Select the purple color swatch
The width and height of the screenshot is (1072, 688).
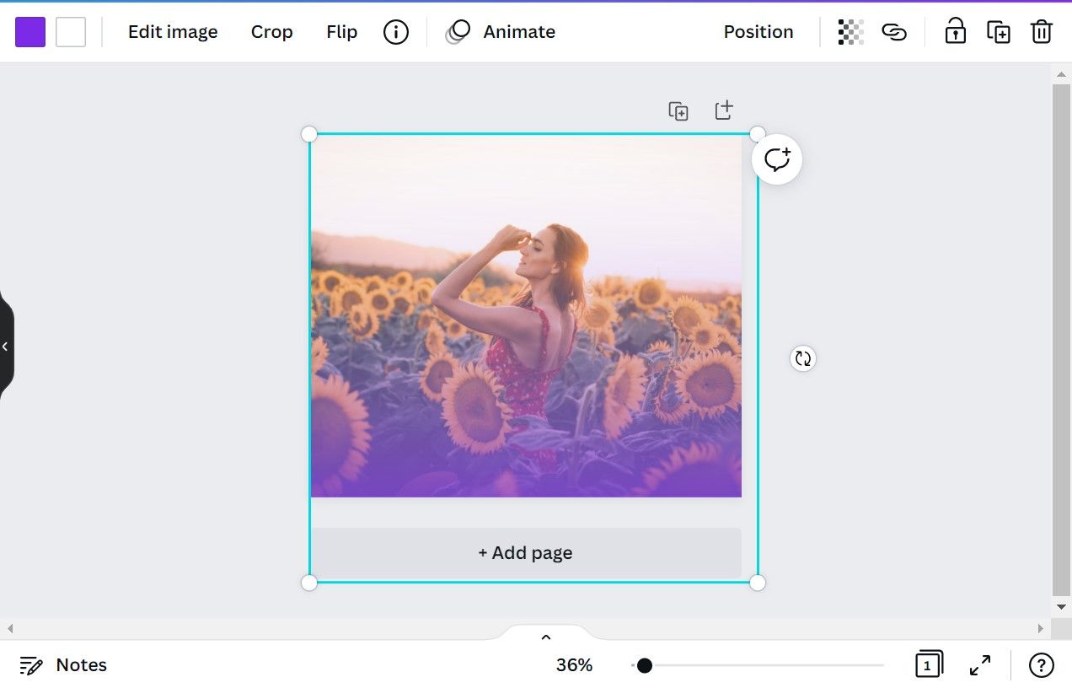[x=30, y=32]
